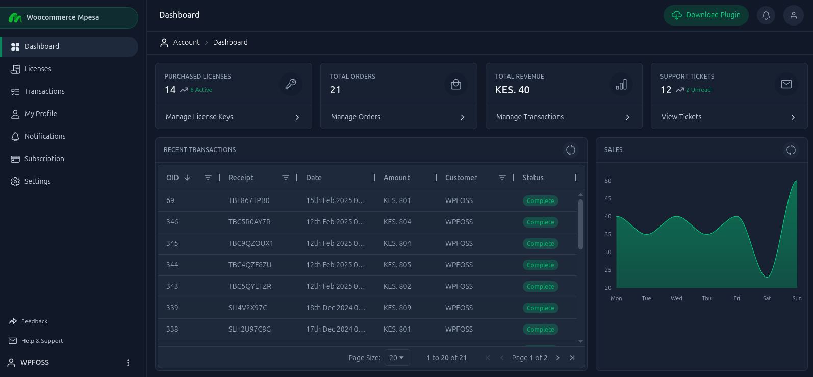Click the KES. 809 amount cell

(x=397, y=308)
